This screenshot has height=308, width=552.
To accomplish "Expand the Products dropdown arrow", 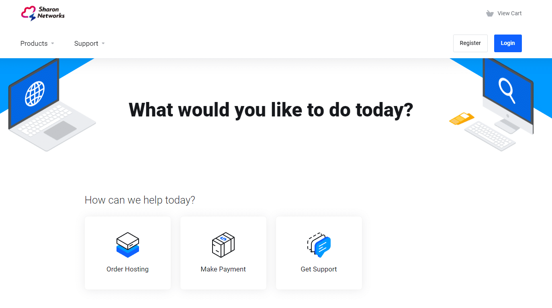I will (x=53, y=43).
